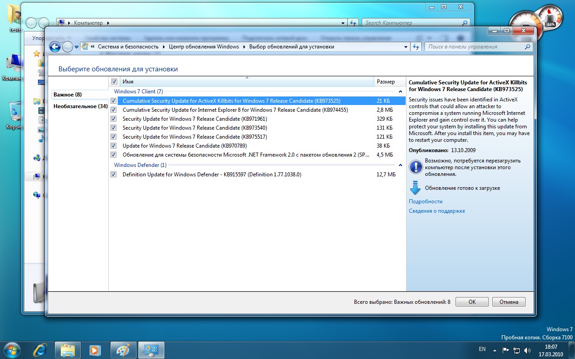This screenshot has height=359, width=575.
Task: Expand arrow after Центр обновления Windows breadcrumb
Action: click(244, 47)
